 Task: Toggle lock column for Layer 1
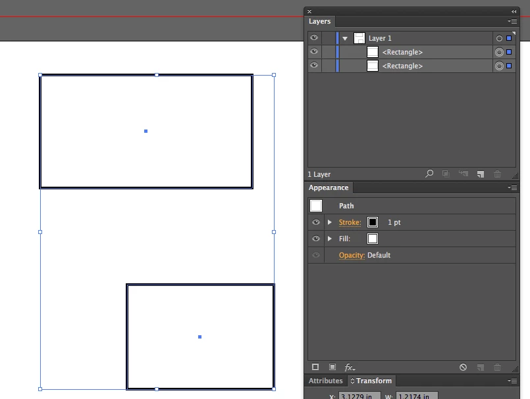[x=329, y=38]
